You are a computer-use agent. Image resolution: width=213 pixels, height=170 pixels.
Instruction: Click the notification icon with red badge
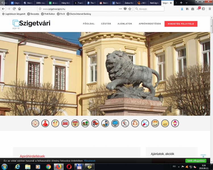[x=198, y=8]
